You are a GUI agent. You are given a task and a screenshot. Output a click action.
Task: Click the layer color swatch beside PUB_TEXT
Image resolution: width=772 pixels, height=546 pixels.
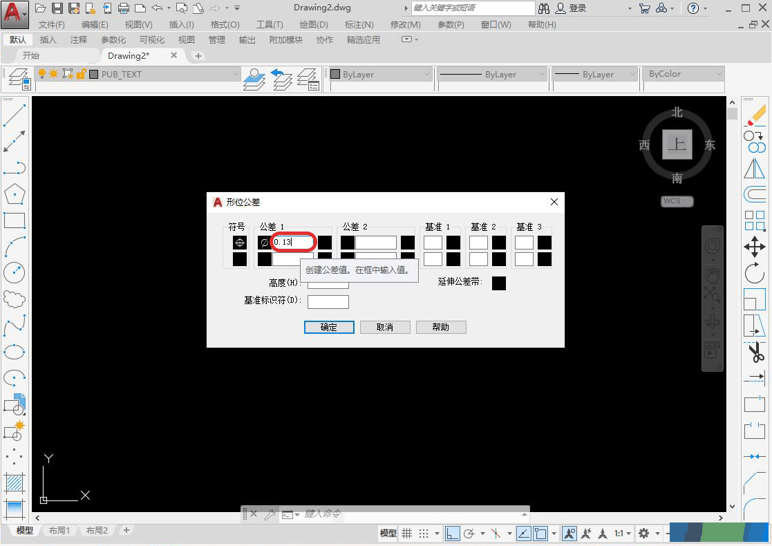coord(93,75)
